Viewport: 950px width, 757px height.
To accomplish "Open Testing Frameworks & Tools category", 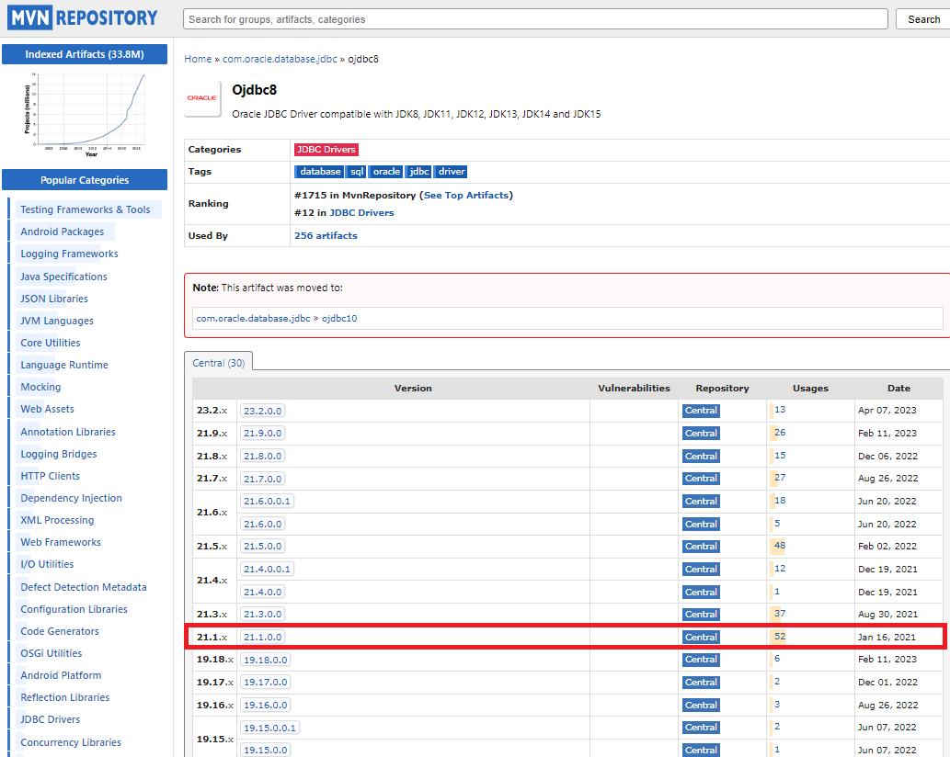I will [x=86, y=210].
